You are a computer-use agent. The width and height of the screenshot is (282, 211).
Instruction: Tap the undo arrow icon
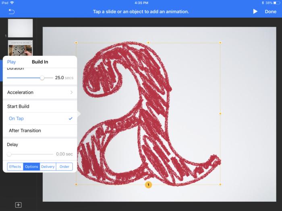tap(12, 12)
